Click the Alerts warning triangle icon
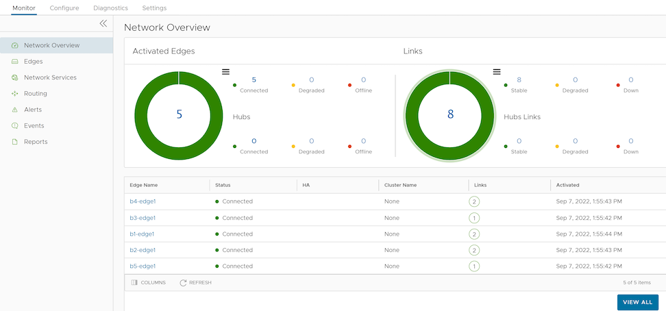Screen dimensions: 666x311 pyautogui.click(x=15, y=110)
